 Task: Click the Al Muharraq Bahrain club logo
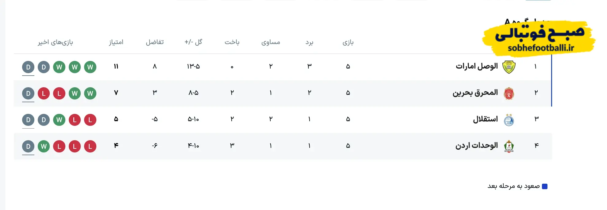(508, 93)
